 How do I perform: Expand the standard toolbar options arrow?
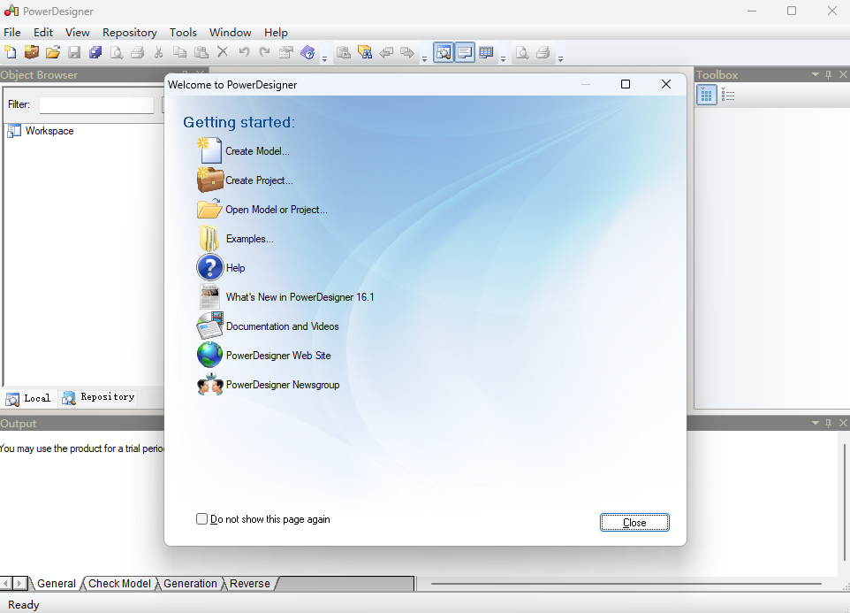pos(324,58)
